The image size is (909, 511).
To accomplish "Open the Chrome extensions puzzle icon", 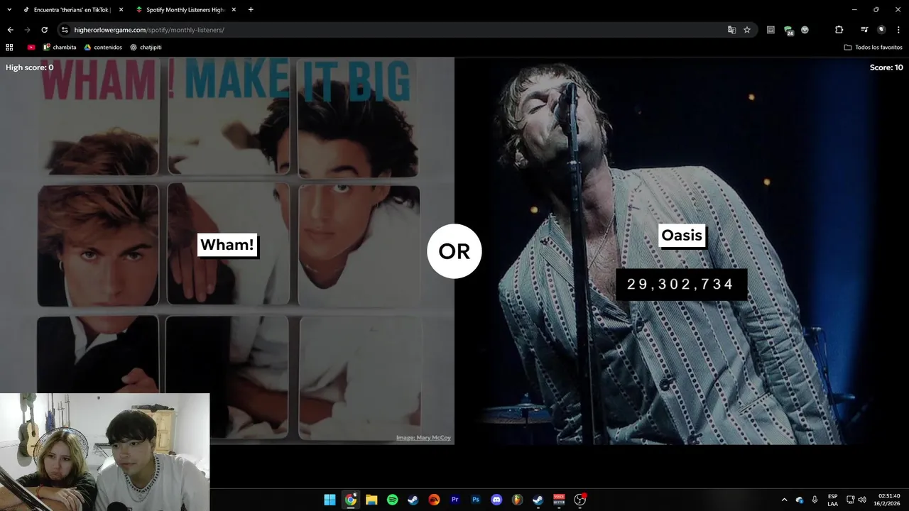I will pyautogui.click(x=839, y=30).
